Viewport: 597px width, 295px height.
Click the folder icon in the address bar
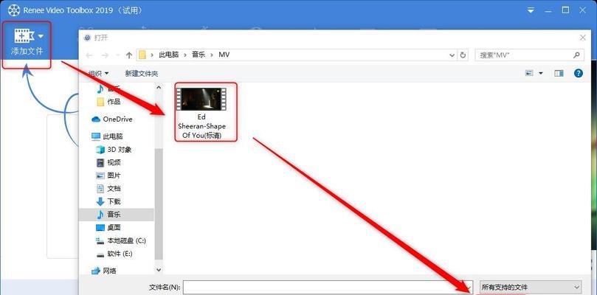[x=142, y=55]
